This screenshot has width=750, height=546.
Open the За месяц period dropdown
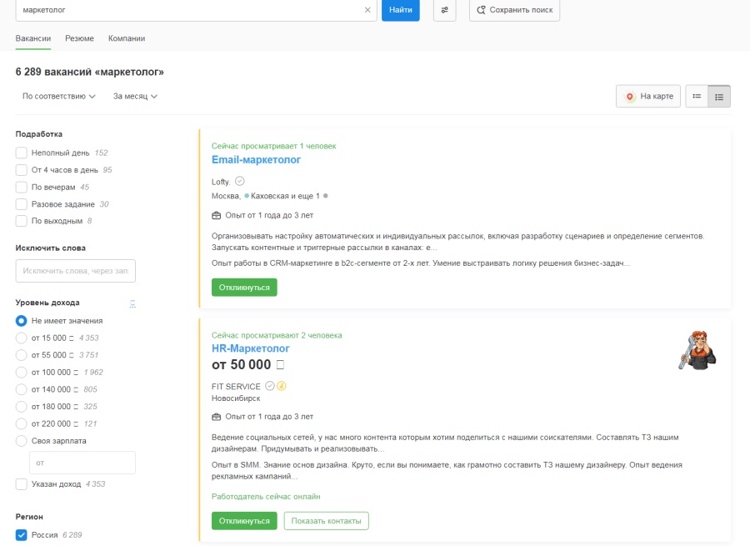135,97
